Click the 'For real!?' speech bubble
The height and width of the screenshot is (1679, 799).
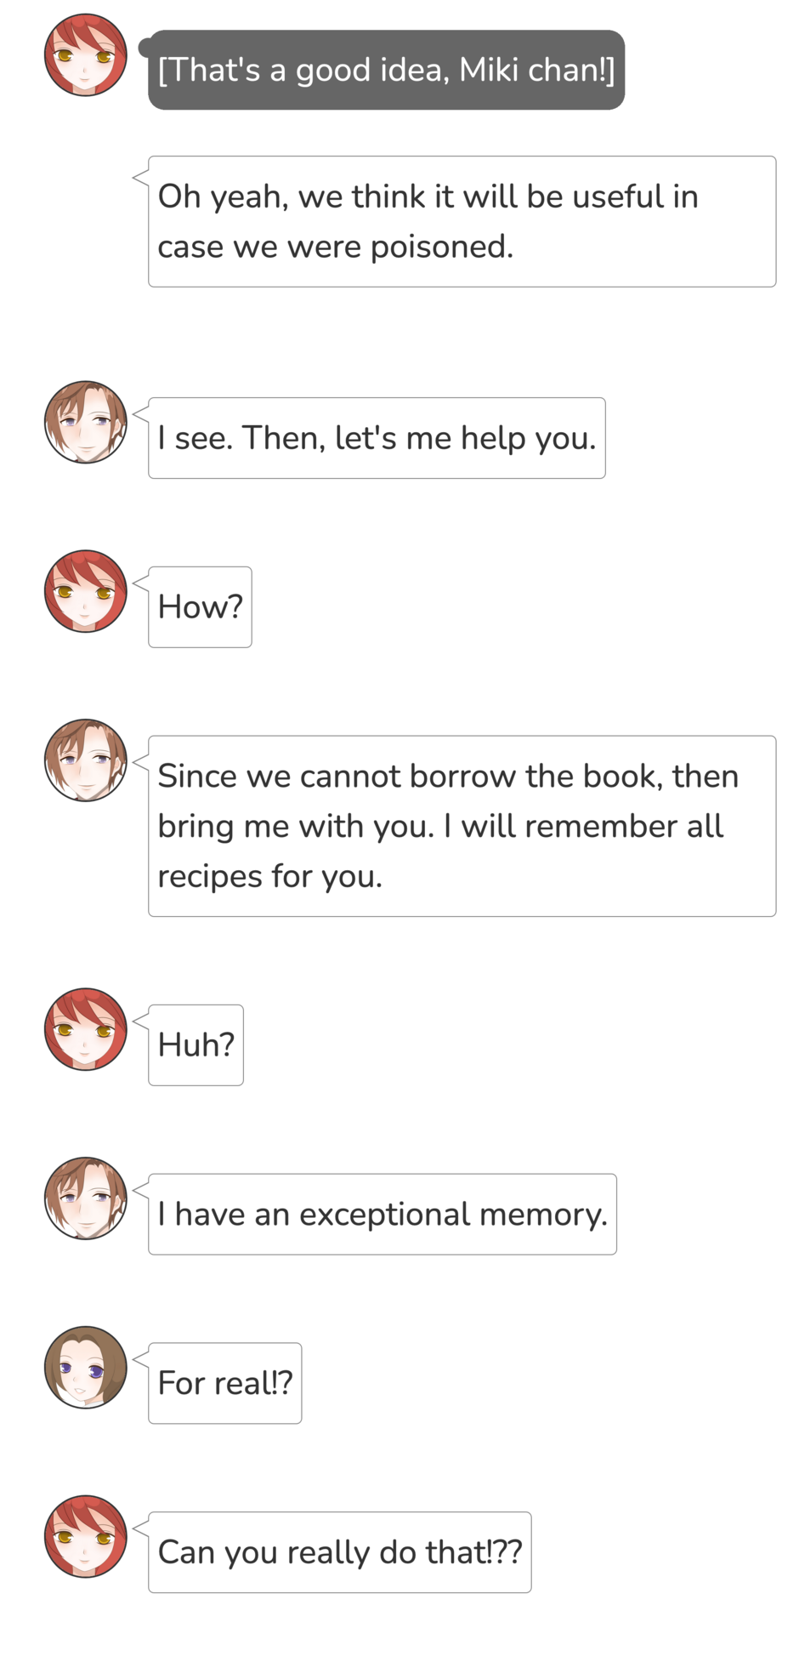tap(224, 1384)
